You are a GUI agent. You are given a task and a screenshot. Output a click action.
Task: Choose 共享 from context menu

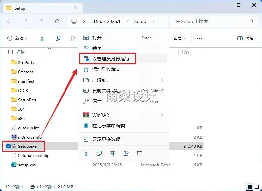click(x=124, y=48)
